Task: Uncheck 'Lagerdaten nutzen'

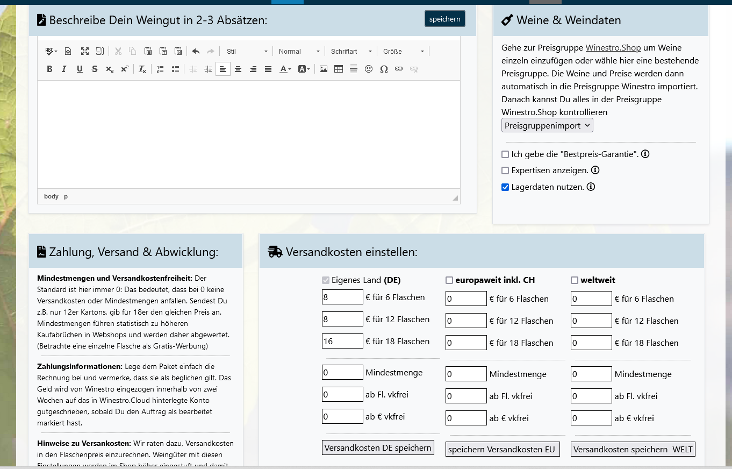Action: tap(505, 187)
